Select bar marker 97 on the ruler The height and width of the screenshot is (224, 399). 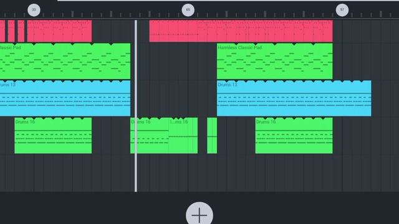click(x=342, y=10)
